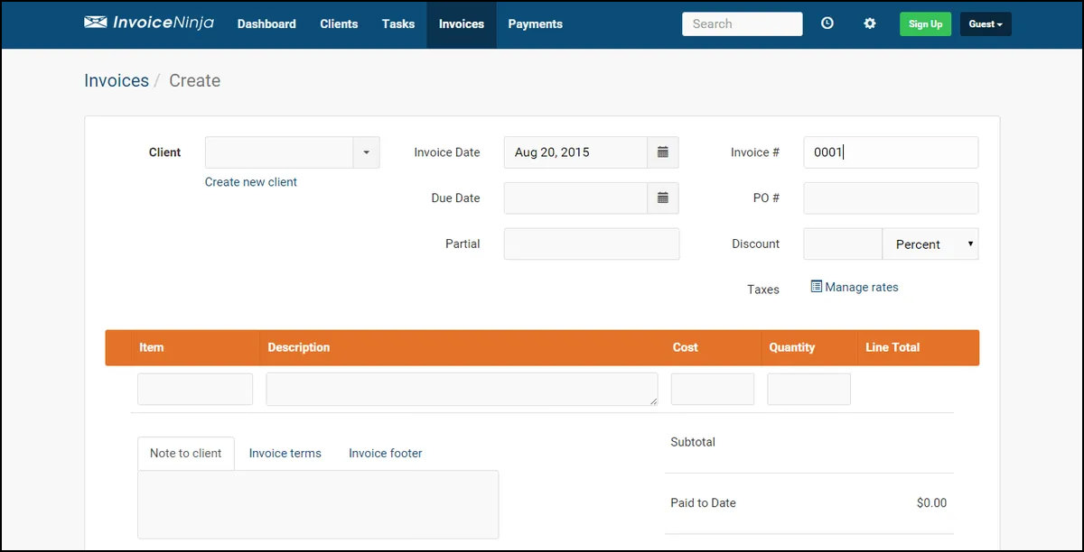Viewport: 1084px width, 552px height.
Task: Open the Guest user menu
Action: [x=985, y=24]
